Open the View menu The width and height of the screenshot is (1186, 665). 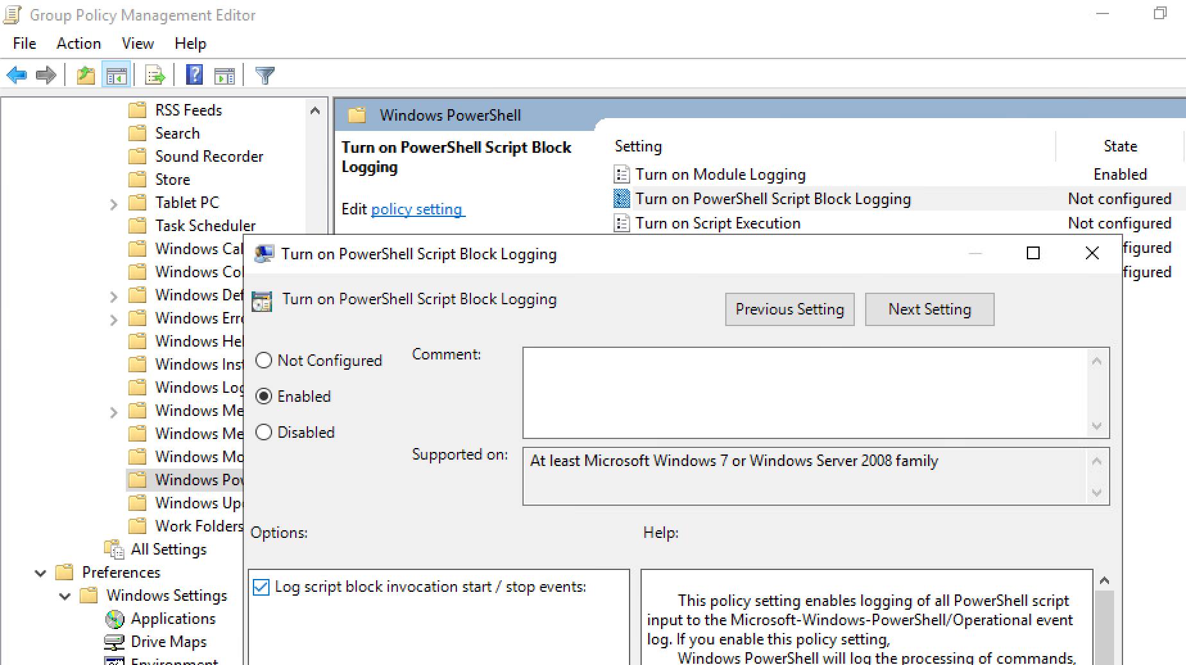[137, 43]
